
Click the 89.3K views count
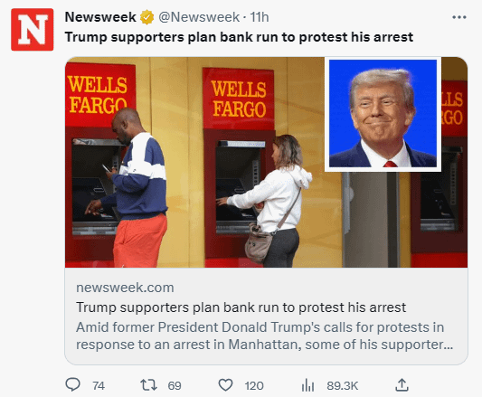(343, 385)
